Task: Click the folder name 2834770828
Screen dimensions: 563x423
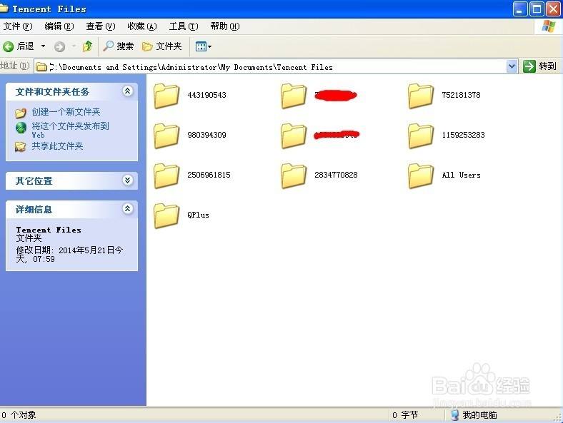Action: [336, 175]
